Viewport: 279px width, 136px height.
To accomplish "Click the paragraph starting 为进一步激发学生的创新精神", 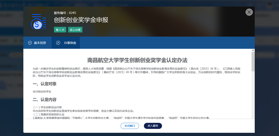I will (x=136, y=72).
